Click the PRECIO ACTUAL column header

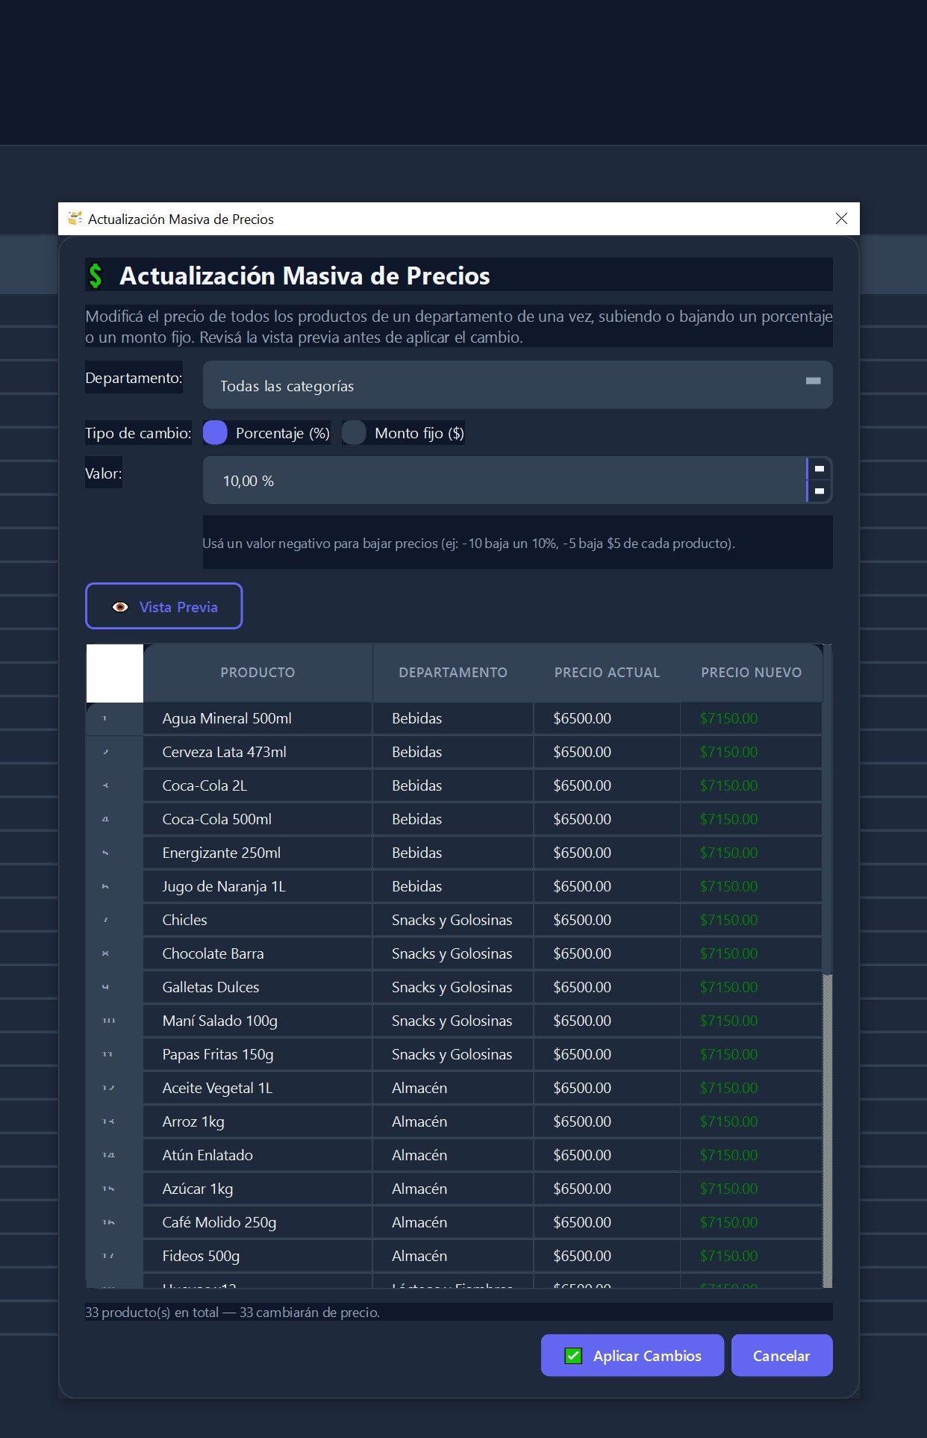pyautogui.click(x=607, y=673)
